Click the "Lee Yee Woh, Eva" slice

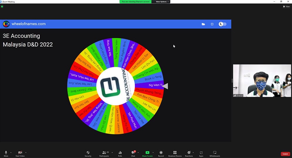pyautogui.click(x=82, y=84)
